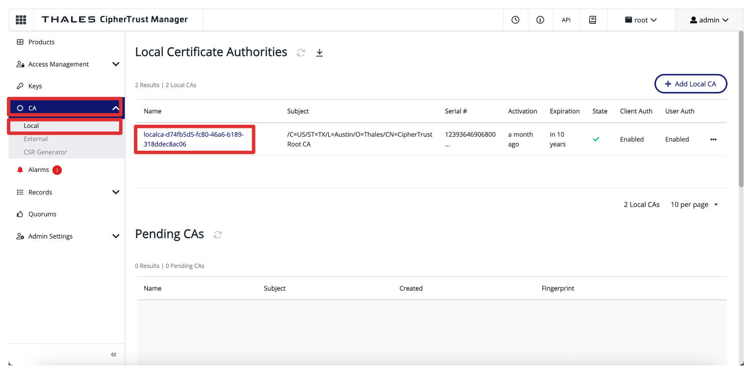Open the API playground button
Viewport: 752px width, 374px height.
(566, 20)
